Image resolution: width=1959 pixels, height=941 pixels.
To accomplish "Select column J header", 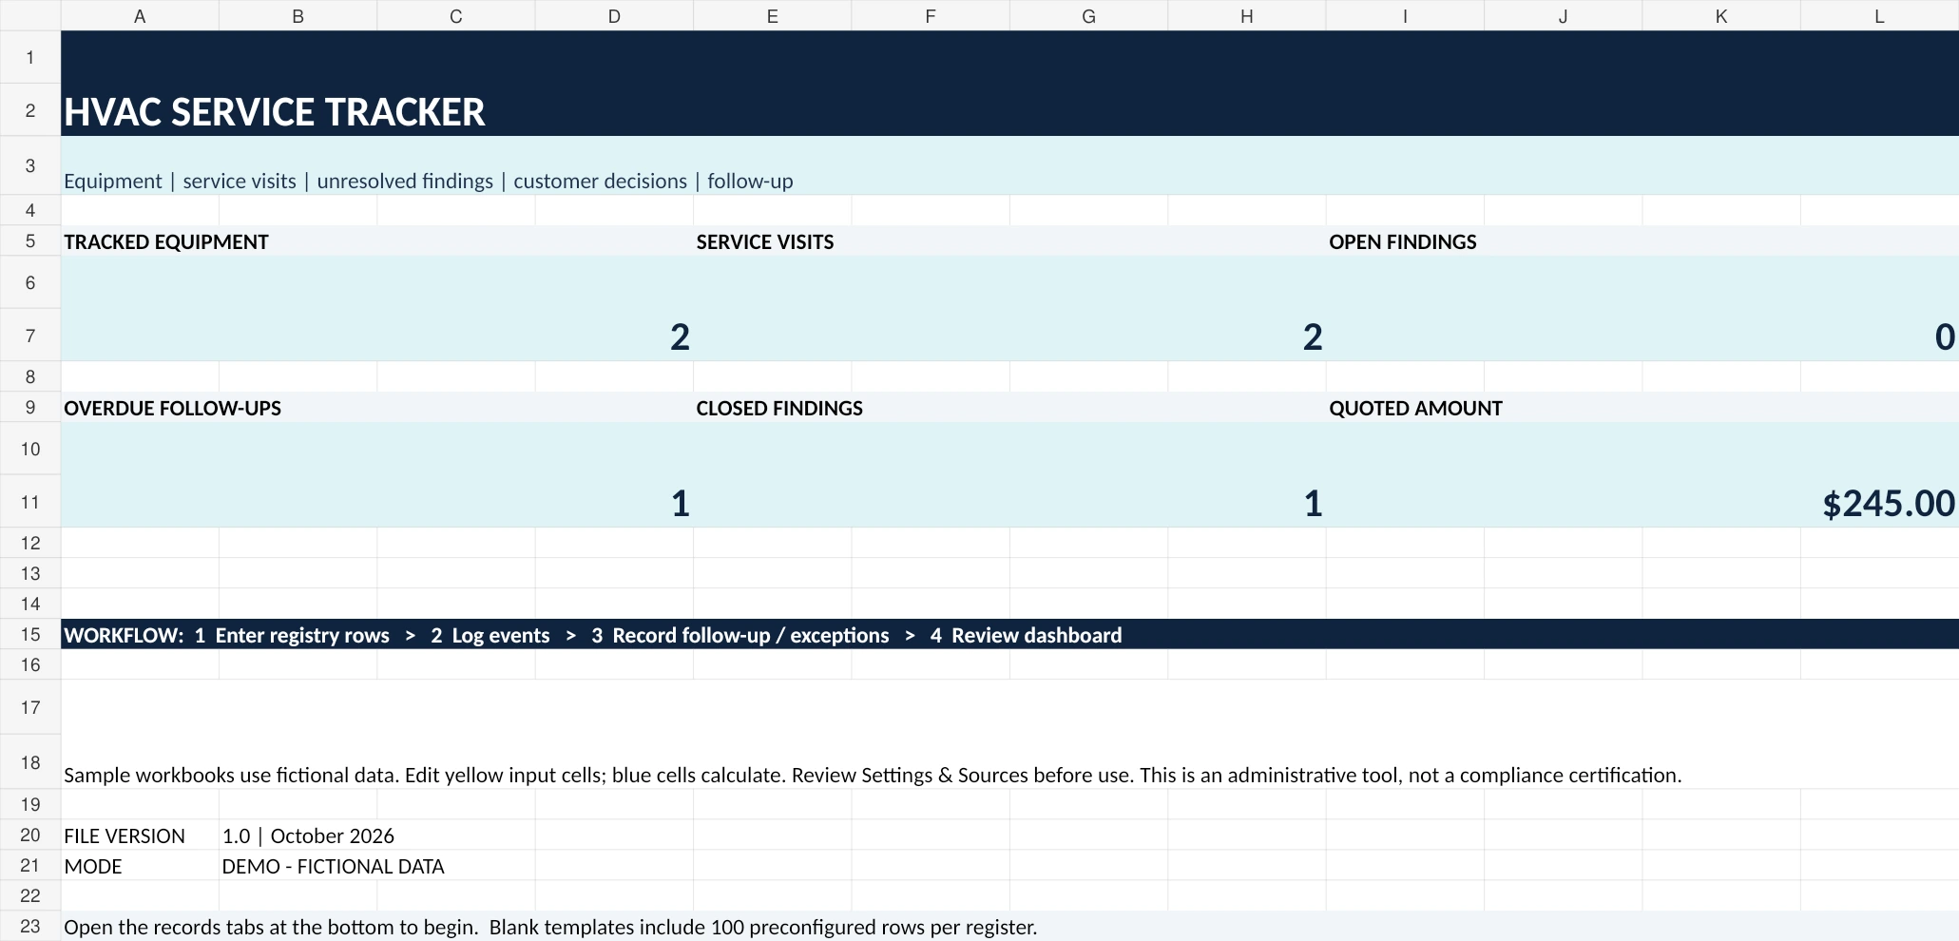I will point(1563,15).
